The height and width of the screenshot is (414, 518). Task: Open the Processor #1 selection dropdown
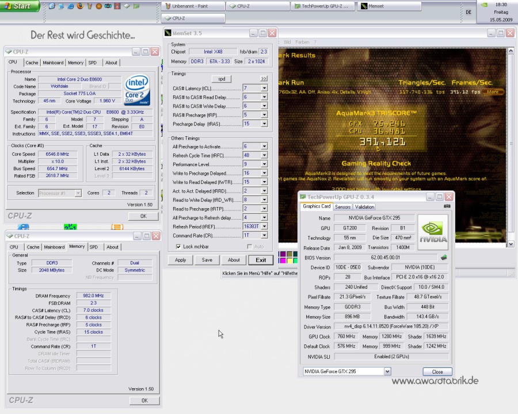(78, 193)
